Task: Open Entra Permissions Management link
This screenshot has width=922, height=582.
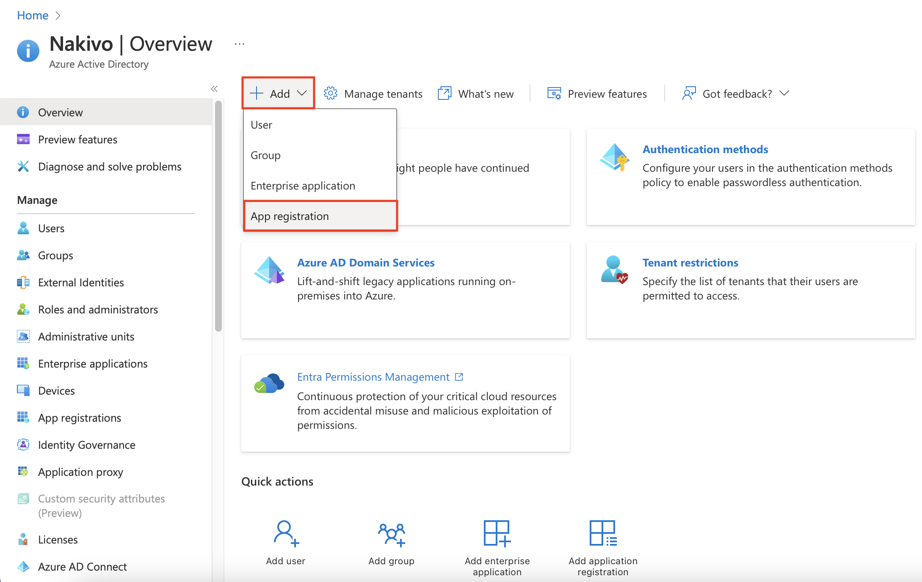Action: 373,376
